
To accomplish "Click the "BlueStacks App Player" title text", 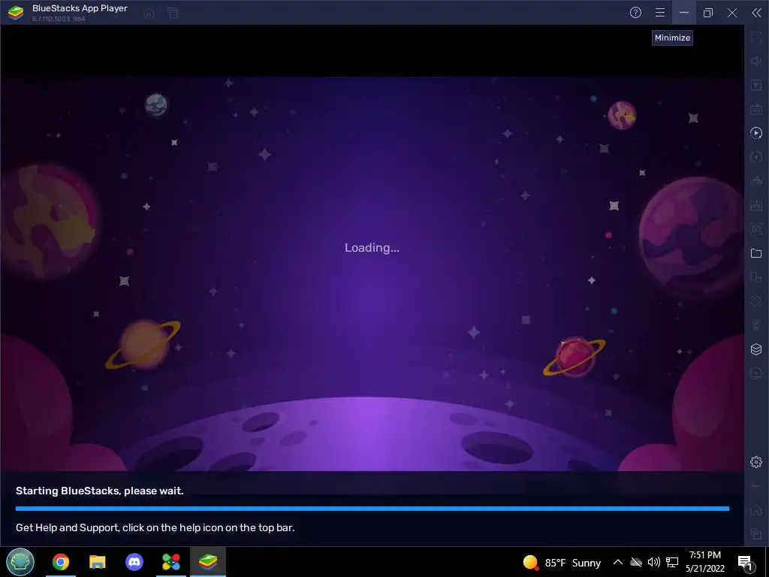I will point(80,8).
